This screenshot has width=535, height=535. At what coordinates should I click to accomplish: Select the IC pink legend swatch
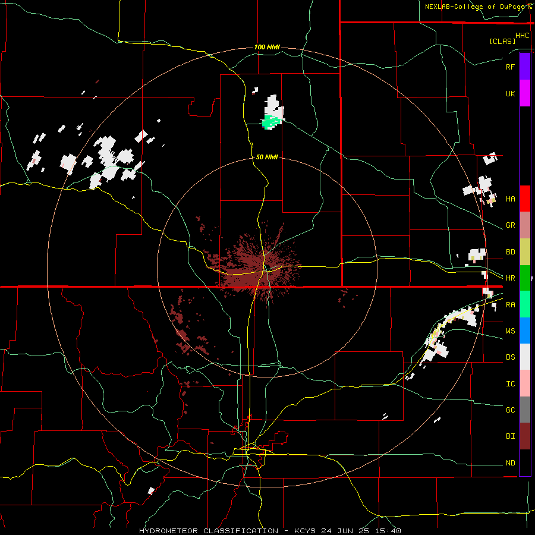525,383
